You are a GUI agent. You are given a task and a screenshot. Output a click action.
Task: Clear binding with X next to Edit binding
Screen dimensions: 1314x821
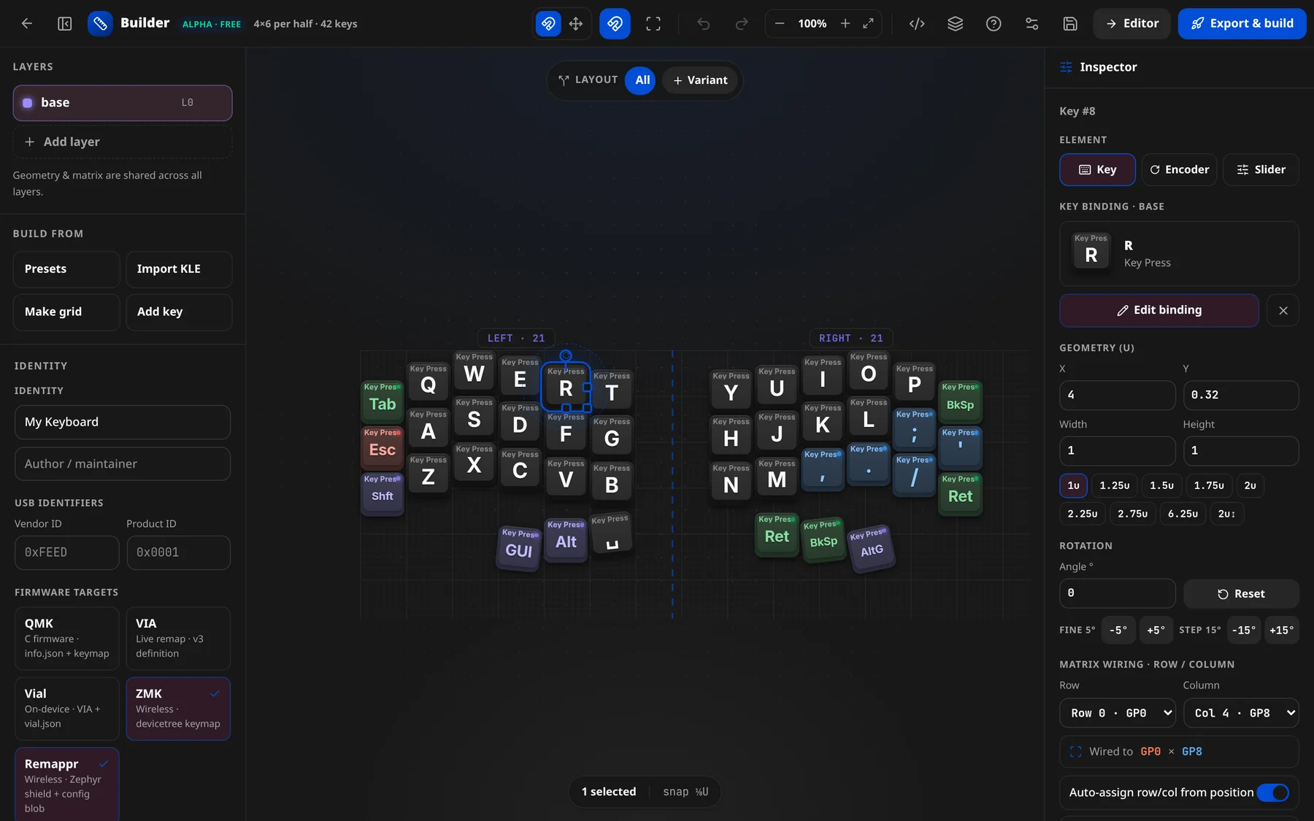[x=1283, y=310]
